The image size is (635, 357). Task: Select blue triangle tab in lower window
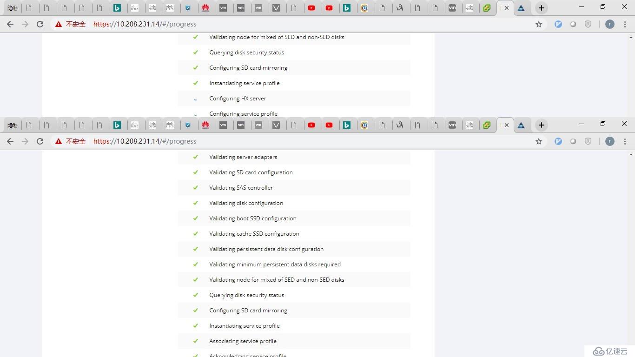(521, 125)
